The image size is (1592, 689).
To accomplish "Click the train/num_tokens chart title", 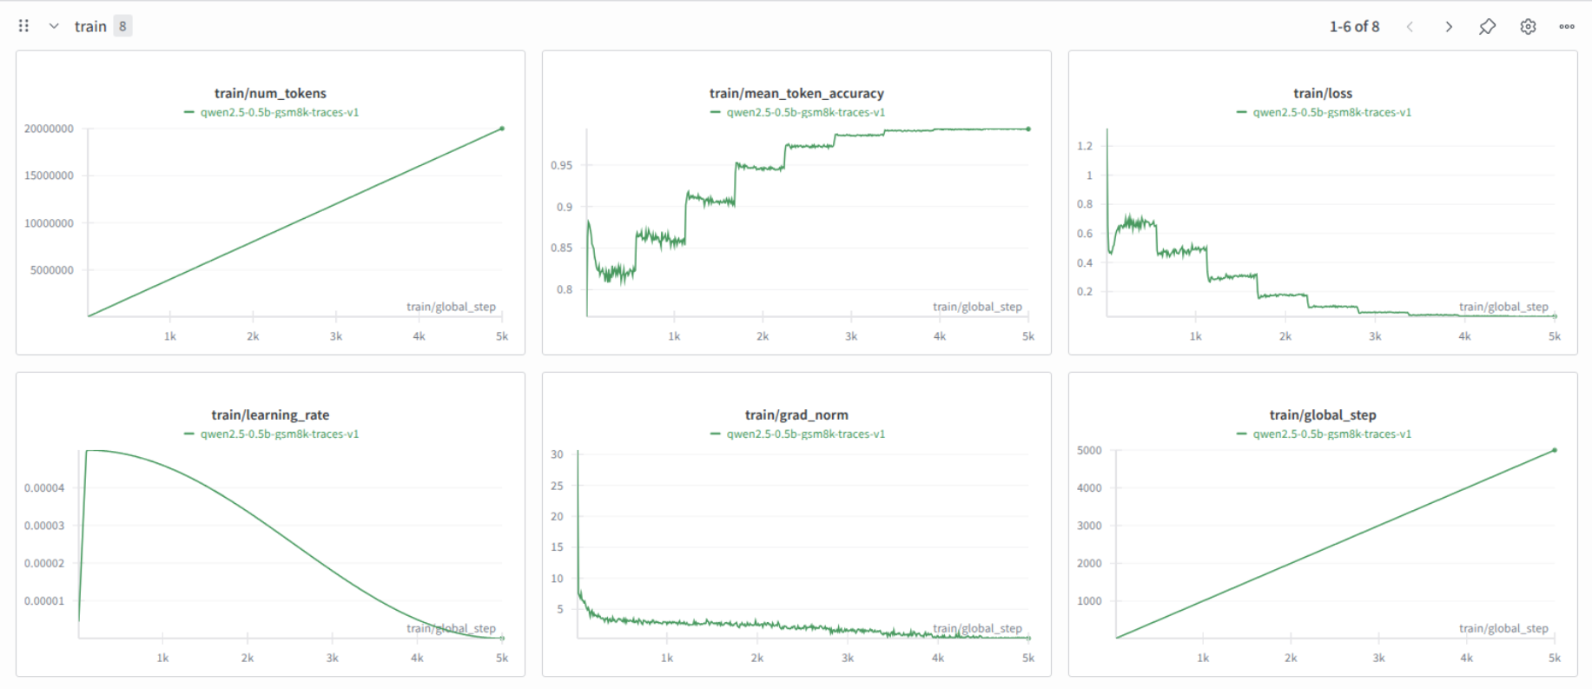I will 270,93.
